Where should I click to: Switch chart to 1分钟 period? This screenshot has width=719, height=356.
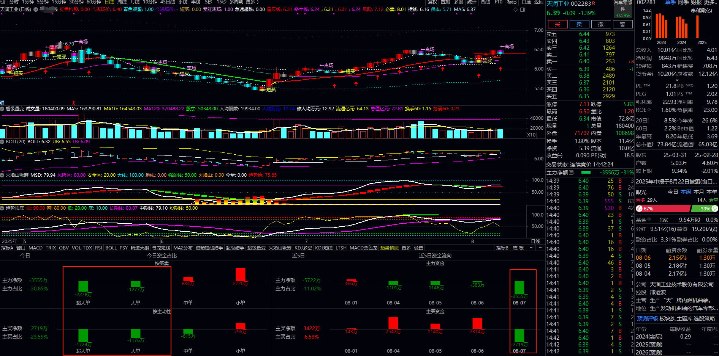point(28,2)
